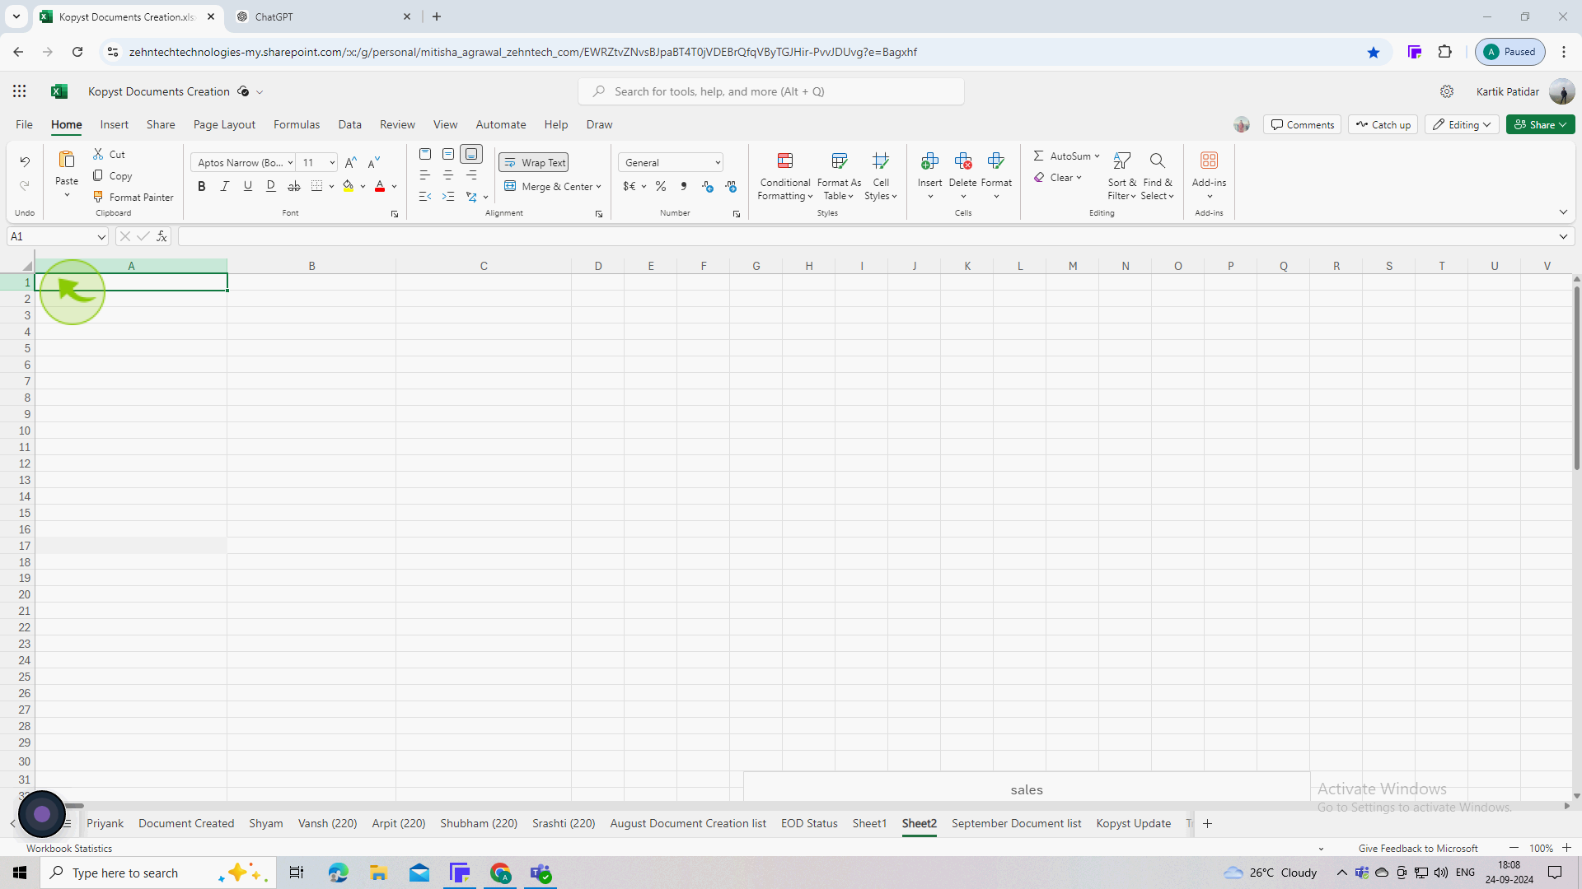Add a new sheet with plus icon
The height and width of the screenshot is (889, 1582).
(x=1207, y=823)
